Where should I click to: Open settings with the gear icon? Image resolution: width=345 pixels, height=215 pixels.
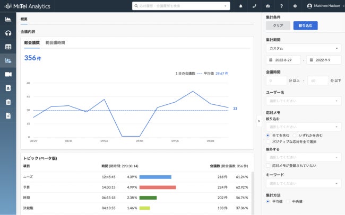pos(295,6)
